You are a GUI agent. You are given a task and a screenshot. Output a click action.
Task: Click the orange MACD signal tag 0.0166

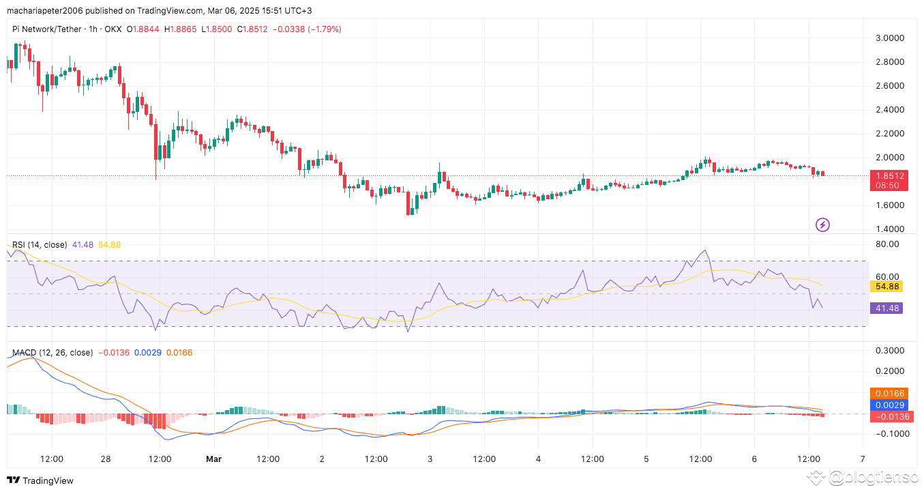coord(890,393)
